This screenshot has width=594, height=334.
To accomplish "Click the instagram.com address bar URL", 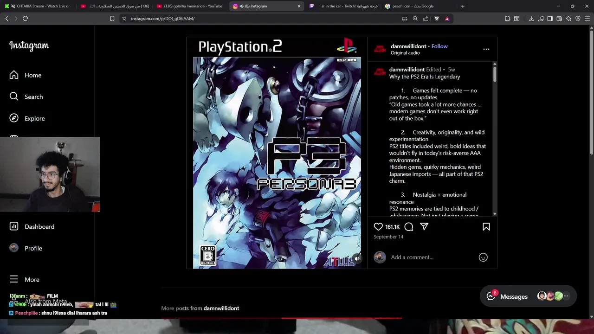I will pyautogui.click(x=162, y=19).
